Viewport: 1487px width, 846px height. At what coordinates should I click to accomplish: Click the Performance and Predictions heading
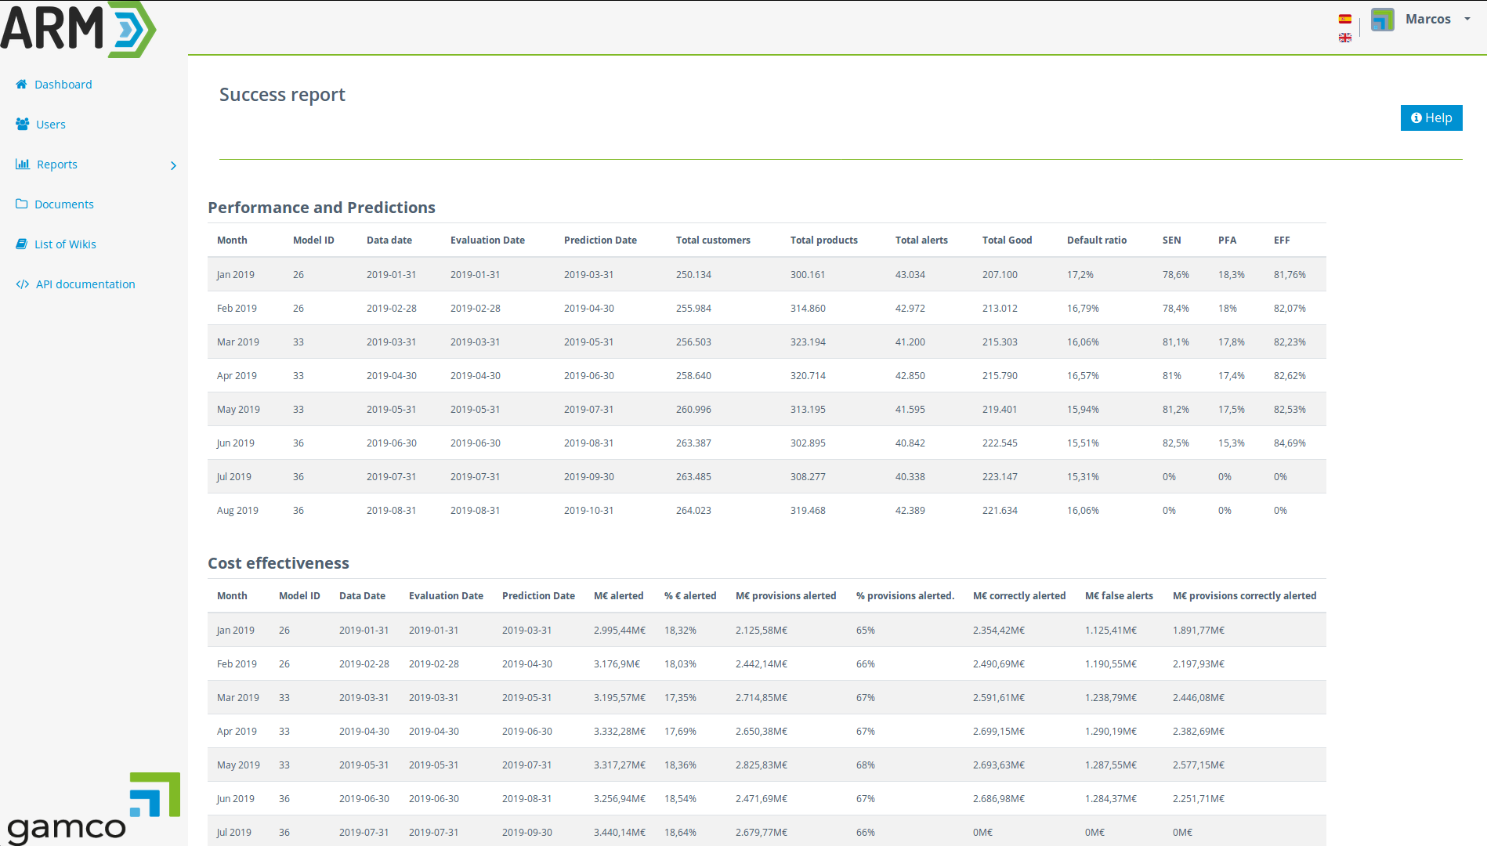[x=321, y=208]
